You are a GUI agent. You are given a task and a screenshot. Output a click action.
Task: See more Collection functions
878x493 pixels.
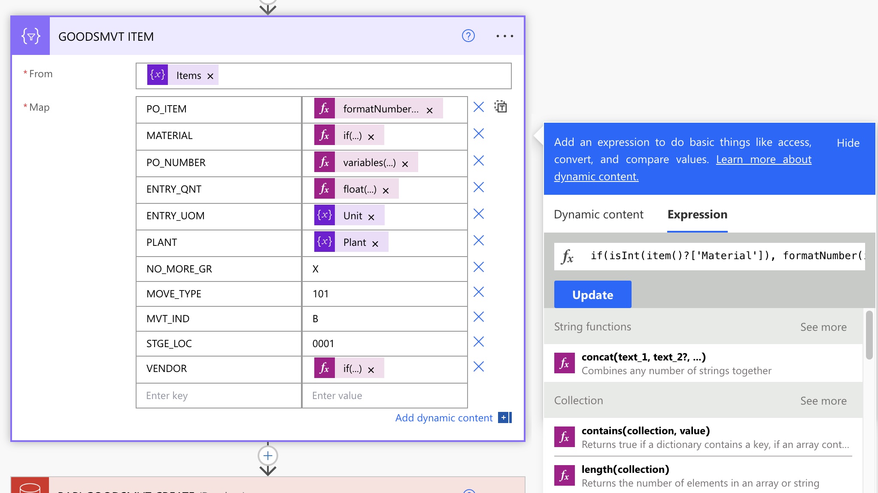coord(823,401)
